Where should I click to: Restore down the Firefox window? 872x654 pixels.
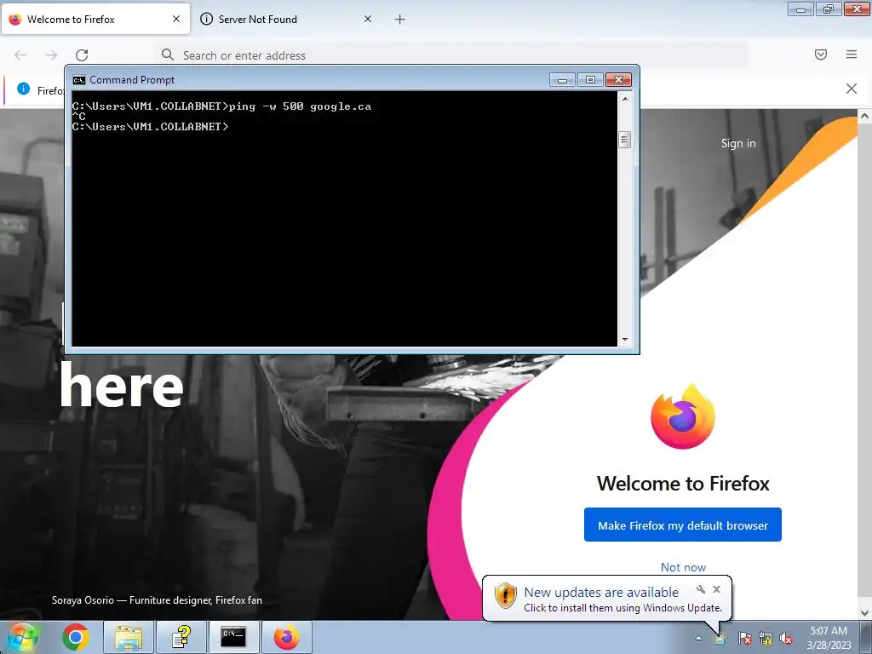829,9
